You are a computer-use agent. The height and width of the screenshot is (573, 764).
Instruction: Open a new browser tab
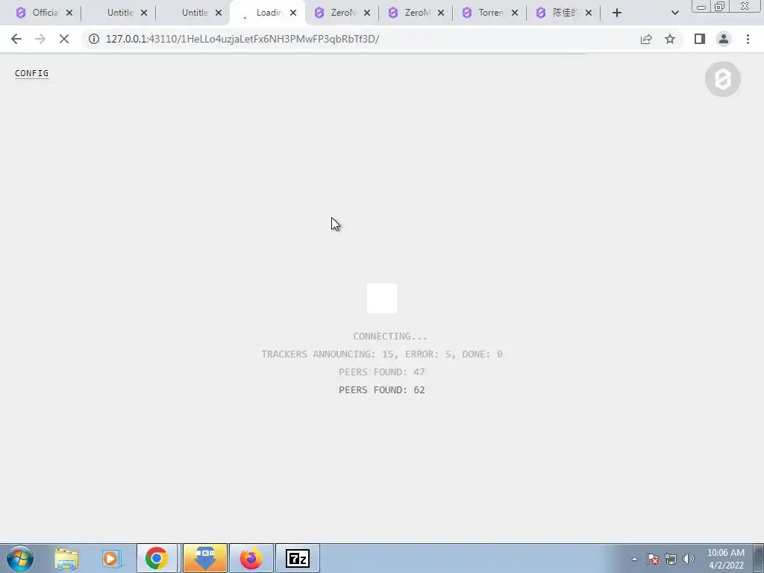tap(617, 13)
